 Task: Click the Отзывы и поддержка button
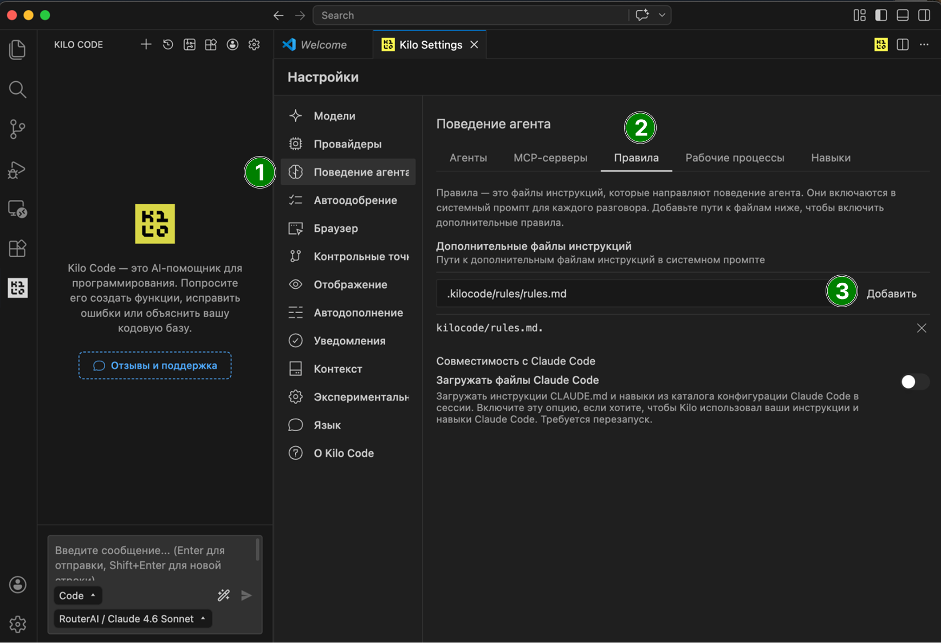click(x=155, y=366)
